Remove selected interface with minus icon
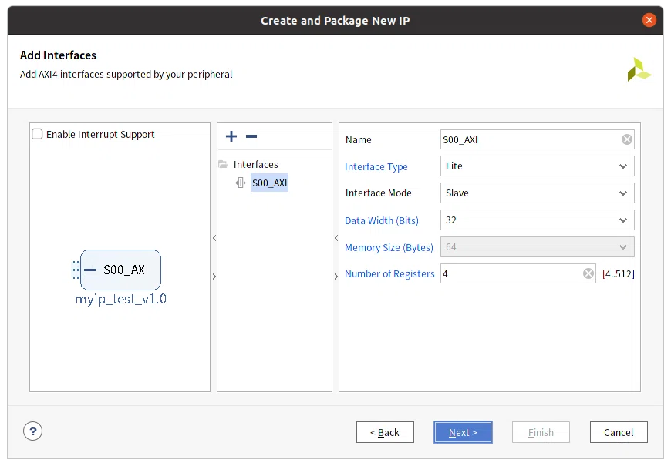 [251, 136]
